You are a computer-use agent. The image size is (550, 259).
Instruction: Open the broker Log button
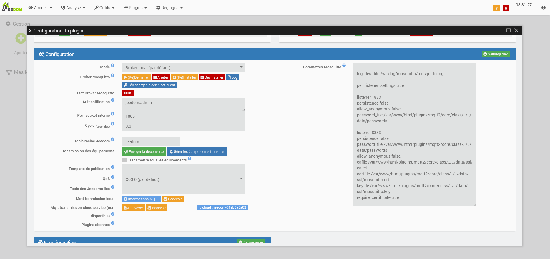(x=232, y=77)
